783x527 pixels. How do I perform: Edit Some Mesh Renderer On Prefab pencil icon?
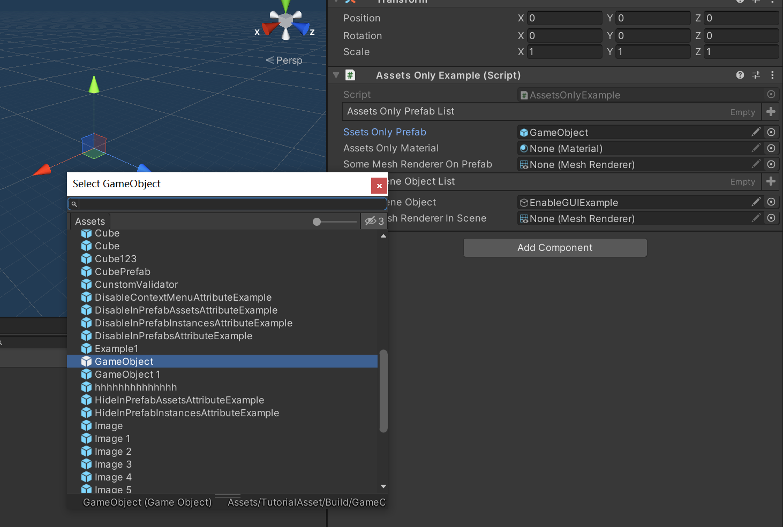click(x=756, y=164)
